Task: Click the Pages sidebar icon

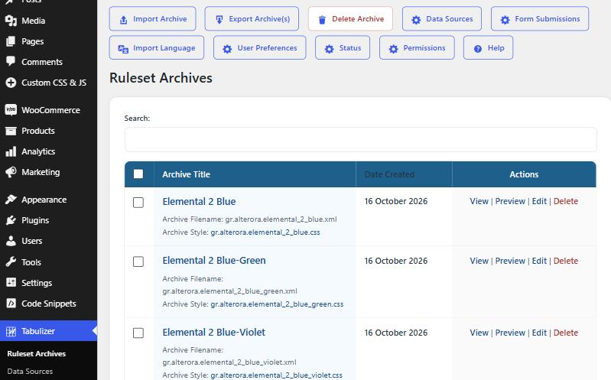Action: (11, 41)
